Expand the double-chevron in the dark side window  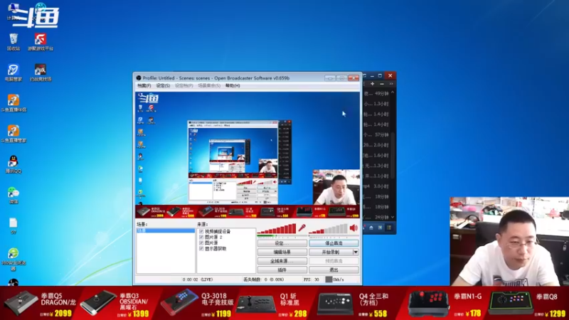tap(391, 84)
